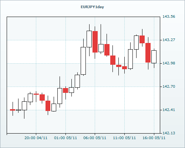185x148 pixels.
Task: Select the 142.13 price axis label
Action: 169,133
